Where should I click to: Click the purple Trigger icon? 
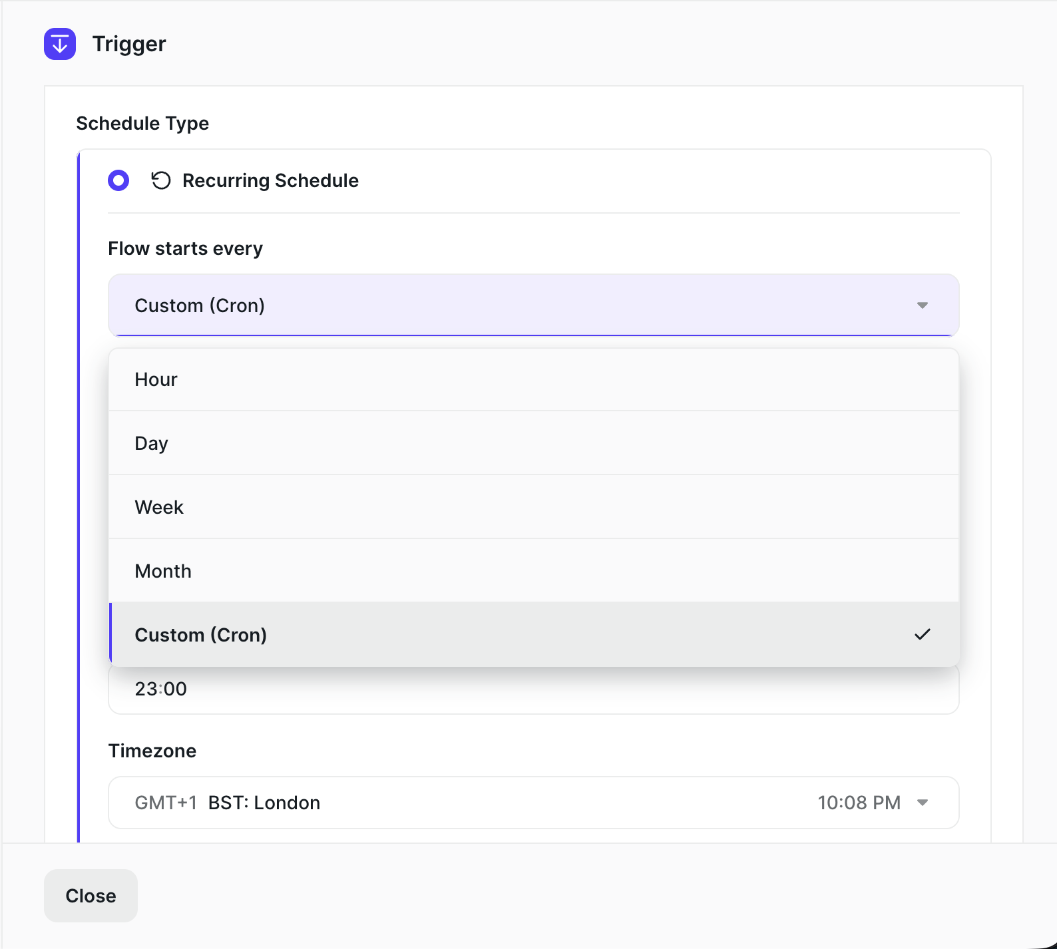coord(60,44)
